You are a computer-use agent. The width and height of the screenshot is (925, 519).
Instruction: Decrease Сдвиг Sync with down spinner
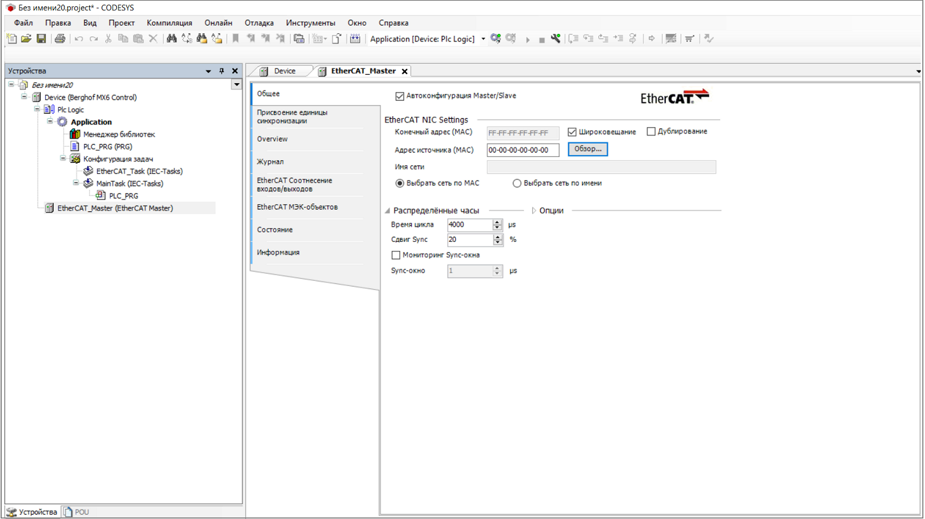click(x=498, y=243)
